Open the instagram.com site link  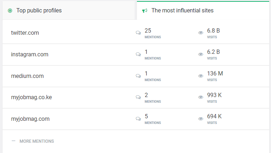coord(30,55)
